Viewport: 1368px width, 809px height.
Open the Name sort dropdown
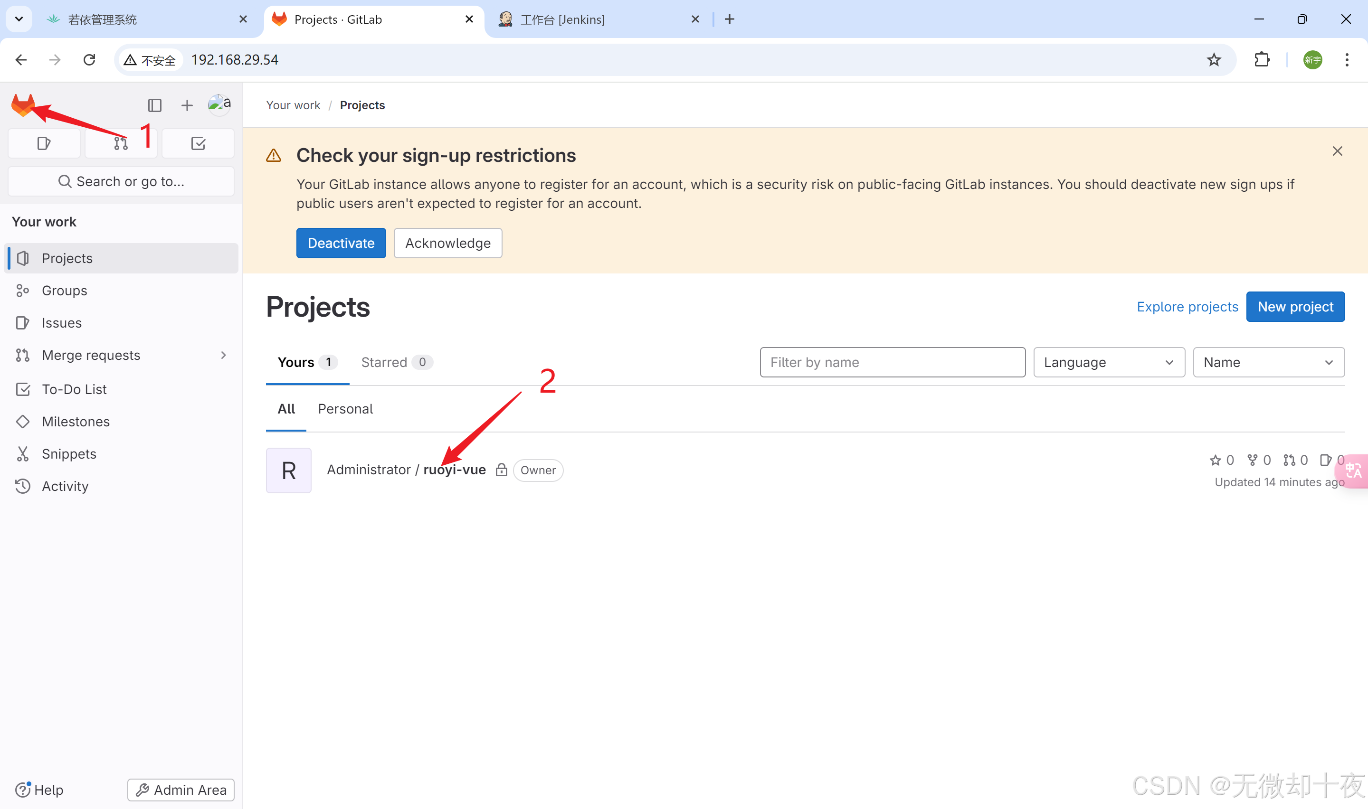[x=1268, y=362]
